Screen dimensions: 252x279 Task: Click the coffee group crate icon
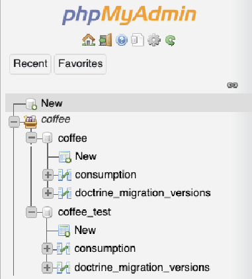tap(30, 121)
